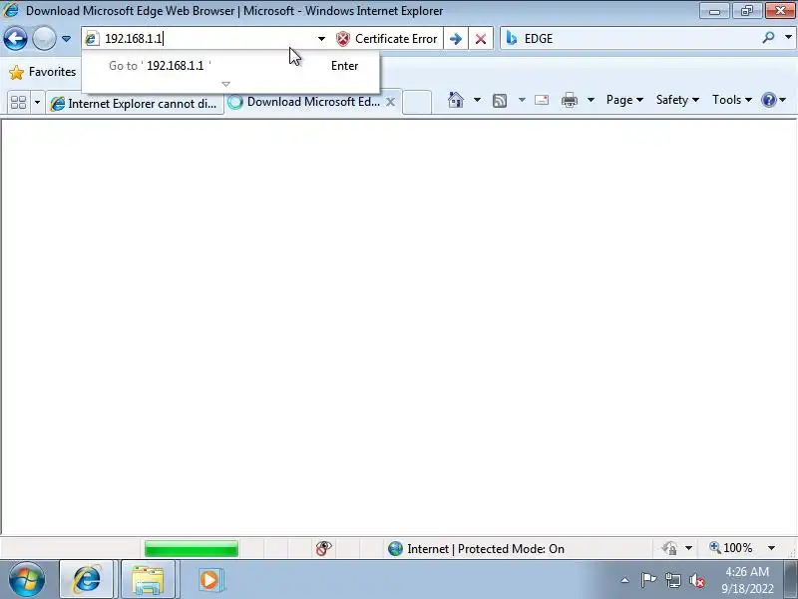This screenshot has height=599, width=798.
Task: Open the recent pages dropdown arrow
Action: [66, 39]
